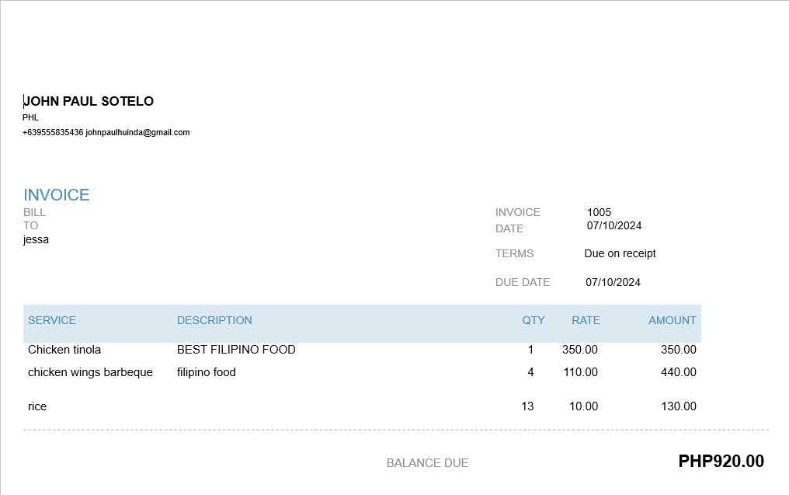Click the rice service row
Screen dimensions: 789x495
(x=37, y=406)
